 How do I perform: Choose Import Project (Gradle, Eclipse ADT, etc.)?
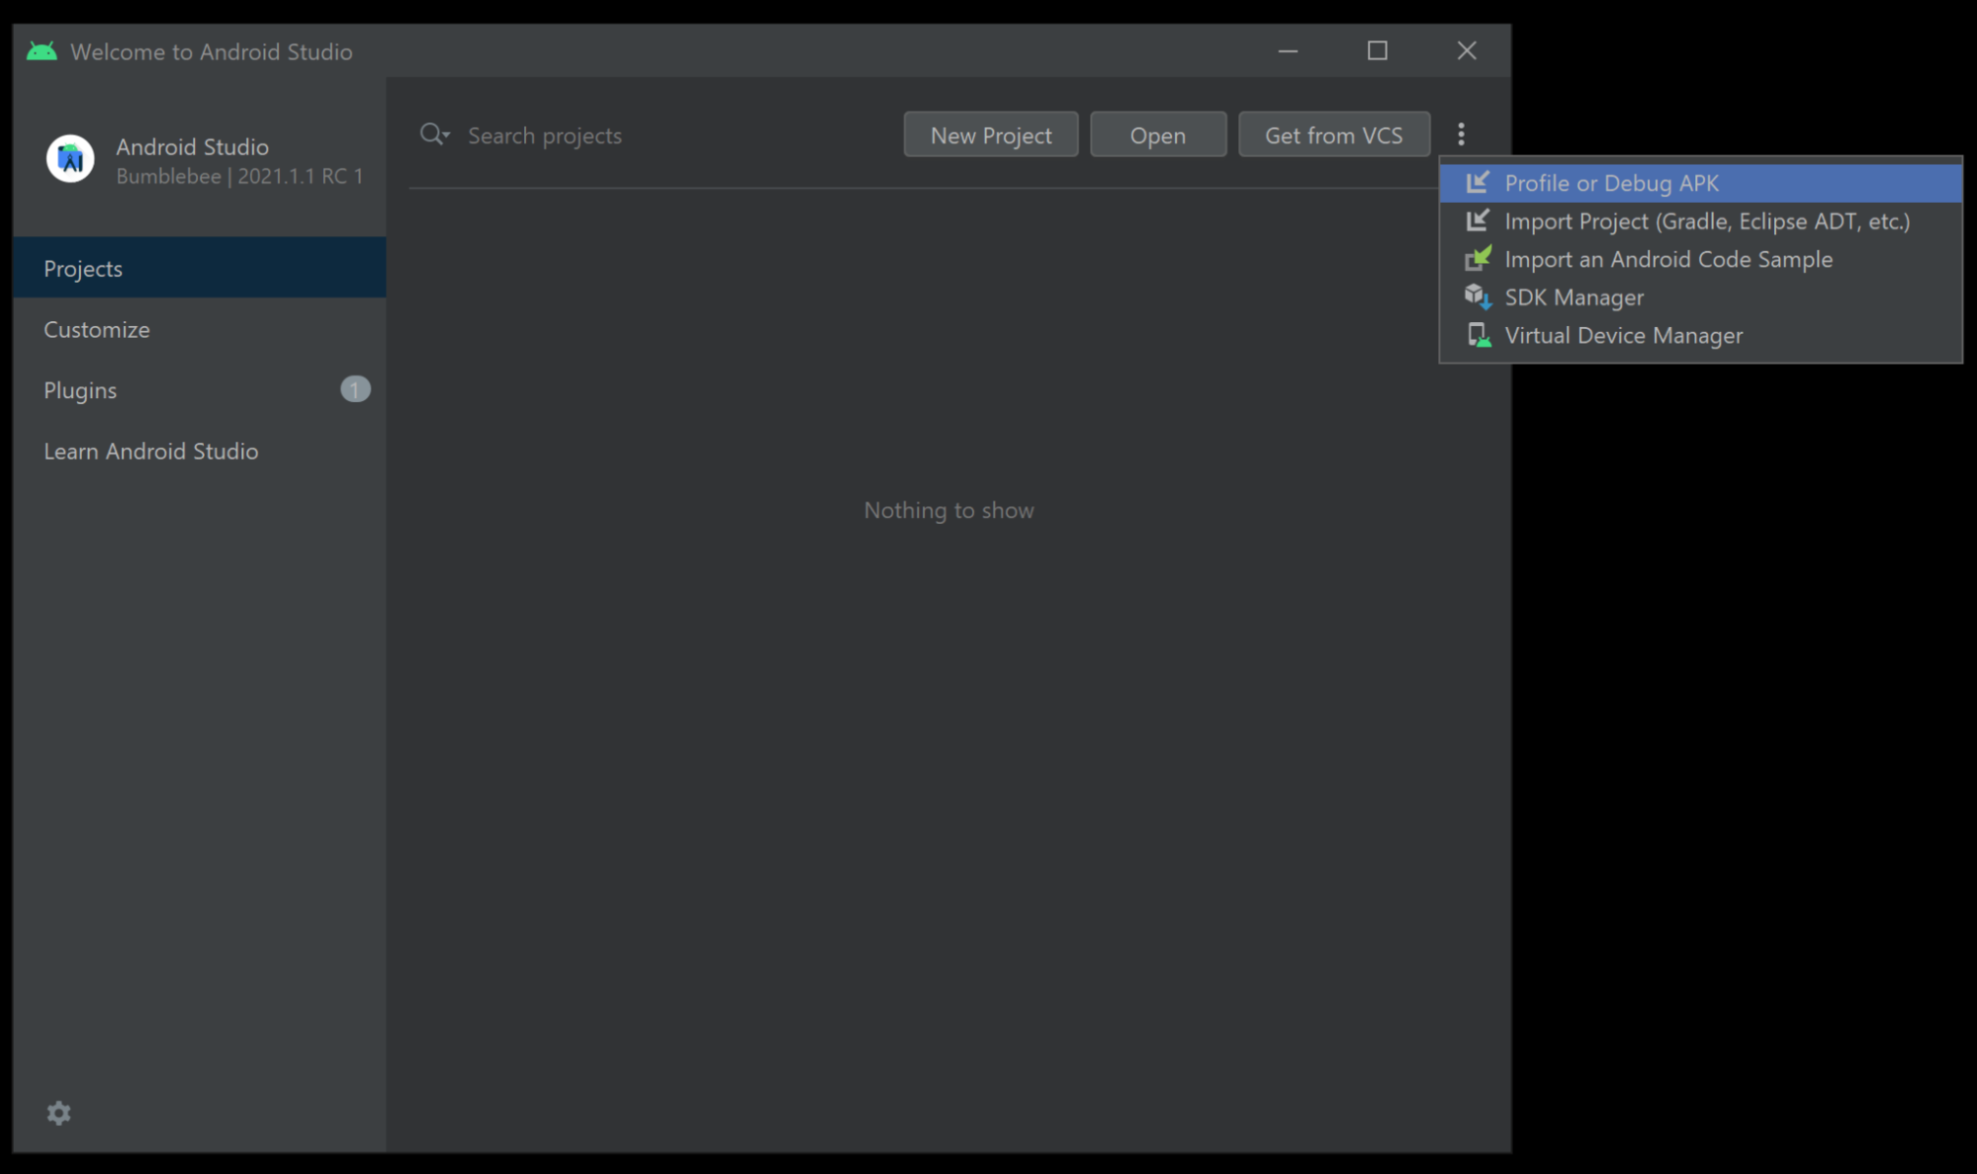(1706, 221)
